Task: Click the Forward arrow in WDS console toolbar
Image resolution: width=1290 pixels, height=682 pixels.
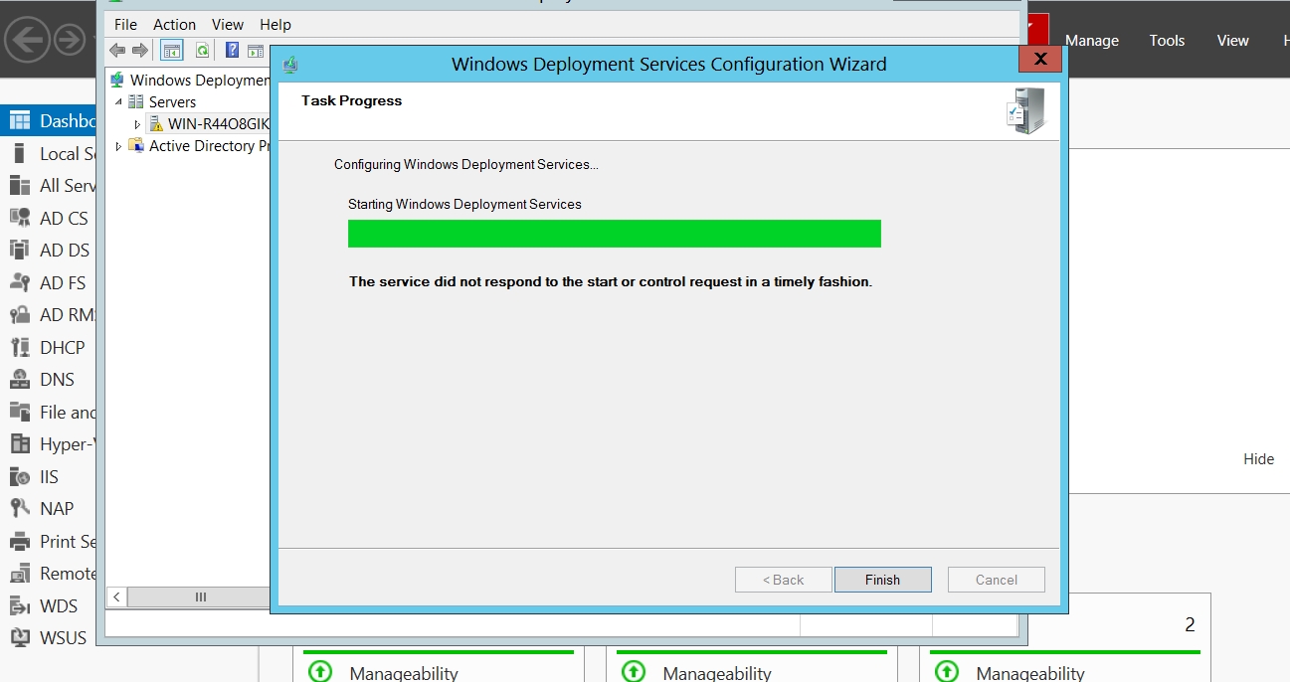Action: click(x=140, y=50)
